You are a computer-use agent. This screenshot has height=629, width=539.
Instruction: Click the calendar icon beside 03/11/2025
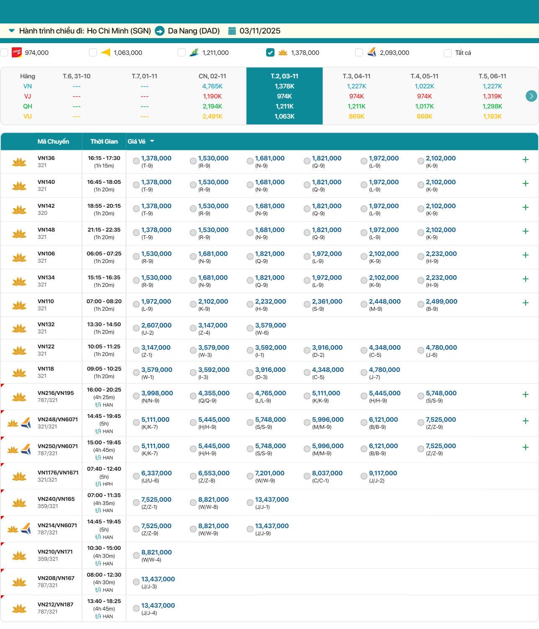pos(232,31)
